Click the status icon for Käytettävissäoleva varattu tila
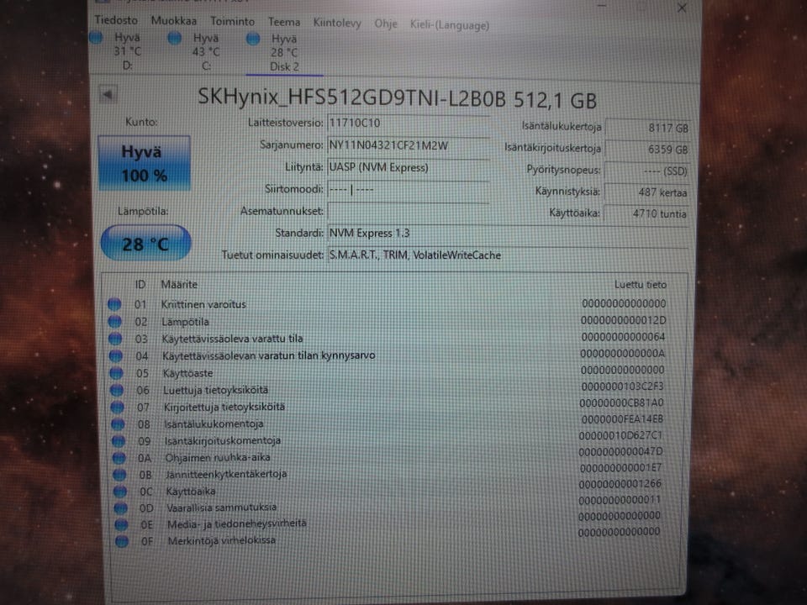The image size is (807, 605). click(x=115, y=339)
